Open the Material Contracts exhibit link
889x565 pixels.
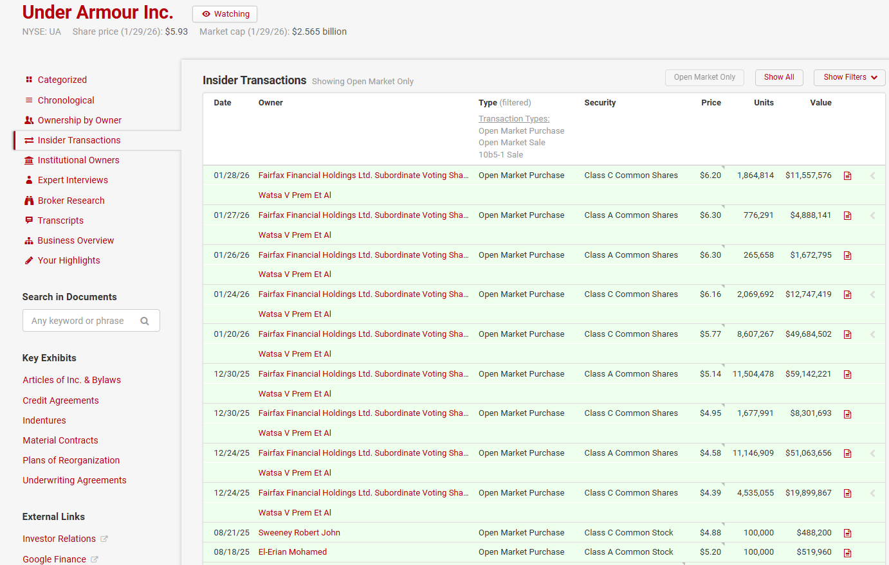[x=60, y=440]
